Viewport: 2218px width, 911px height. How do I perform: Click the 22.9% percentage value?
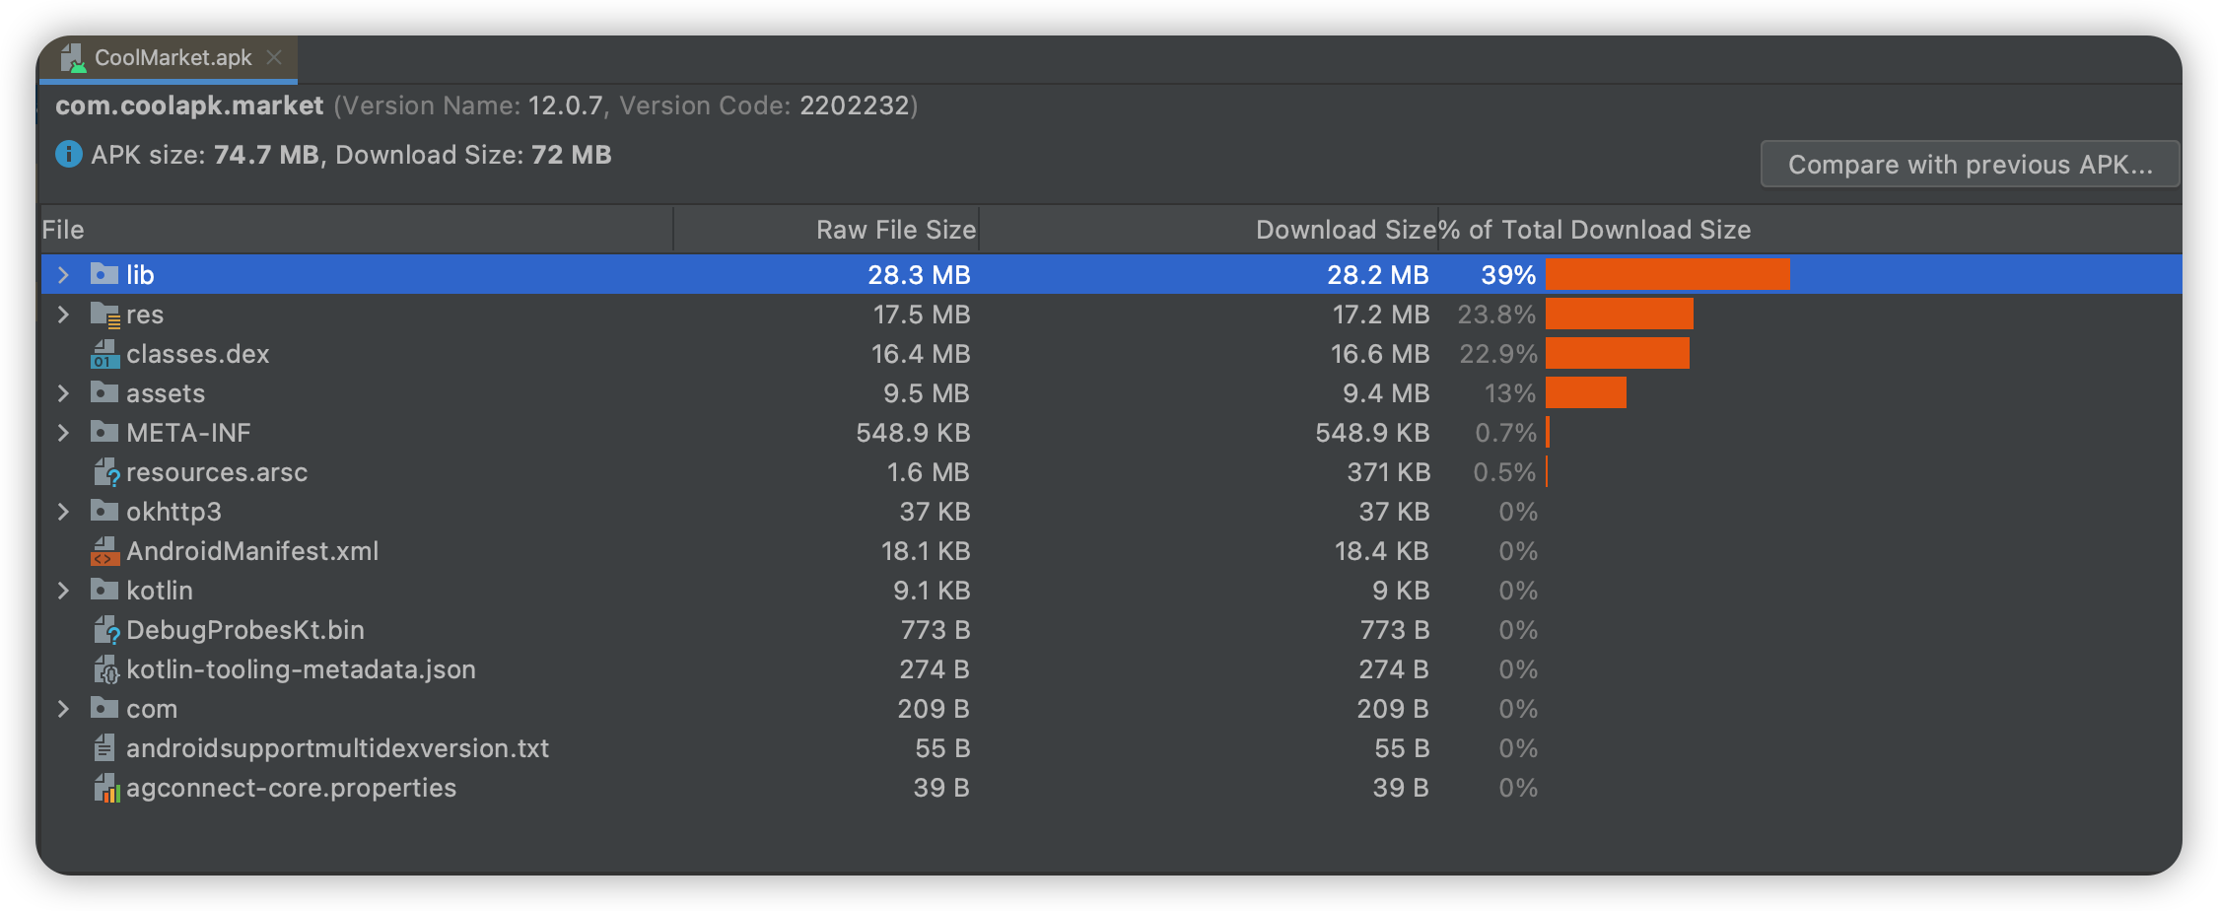1498,354
